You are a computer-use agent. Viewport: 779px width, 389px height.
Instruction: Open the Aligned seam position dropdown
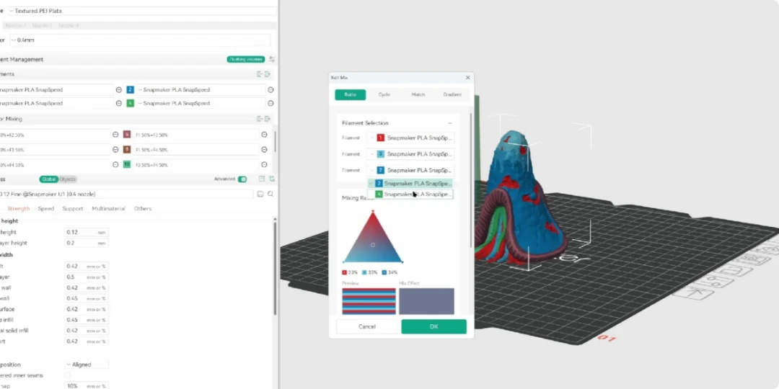[87, 365]
